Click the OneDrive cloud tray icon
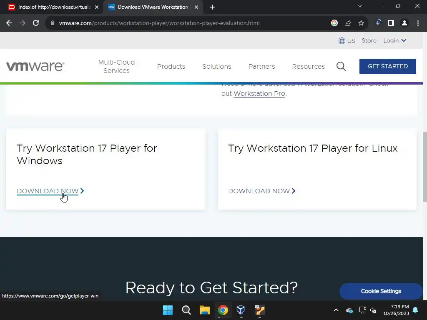 [x=349, y=310]
